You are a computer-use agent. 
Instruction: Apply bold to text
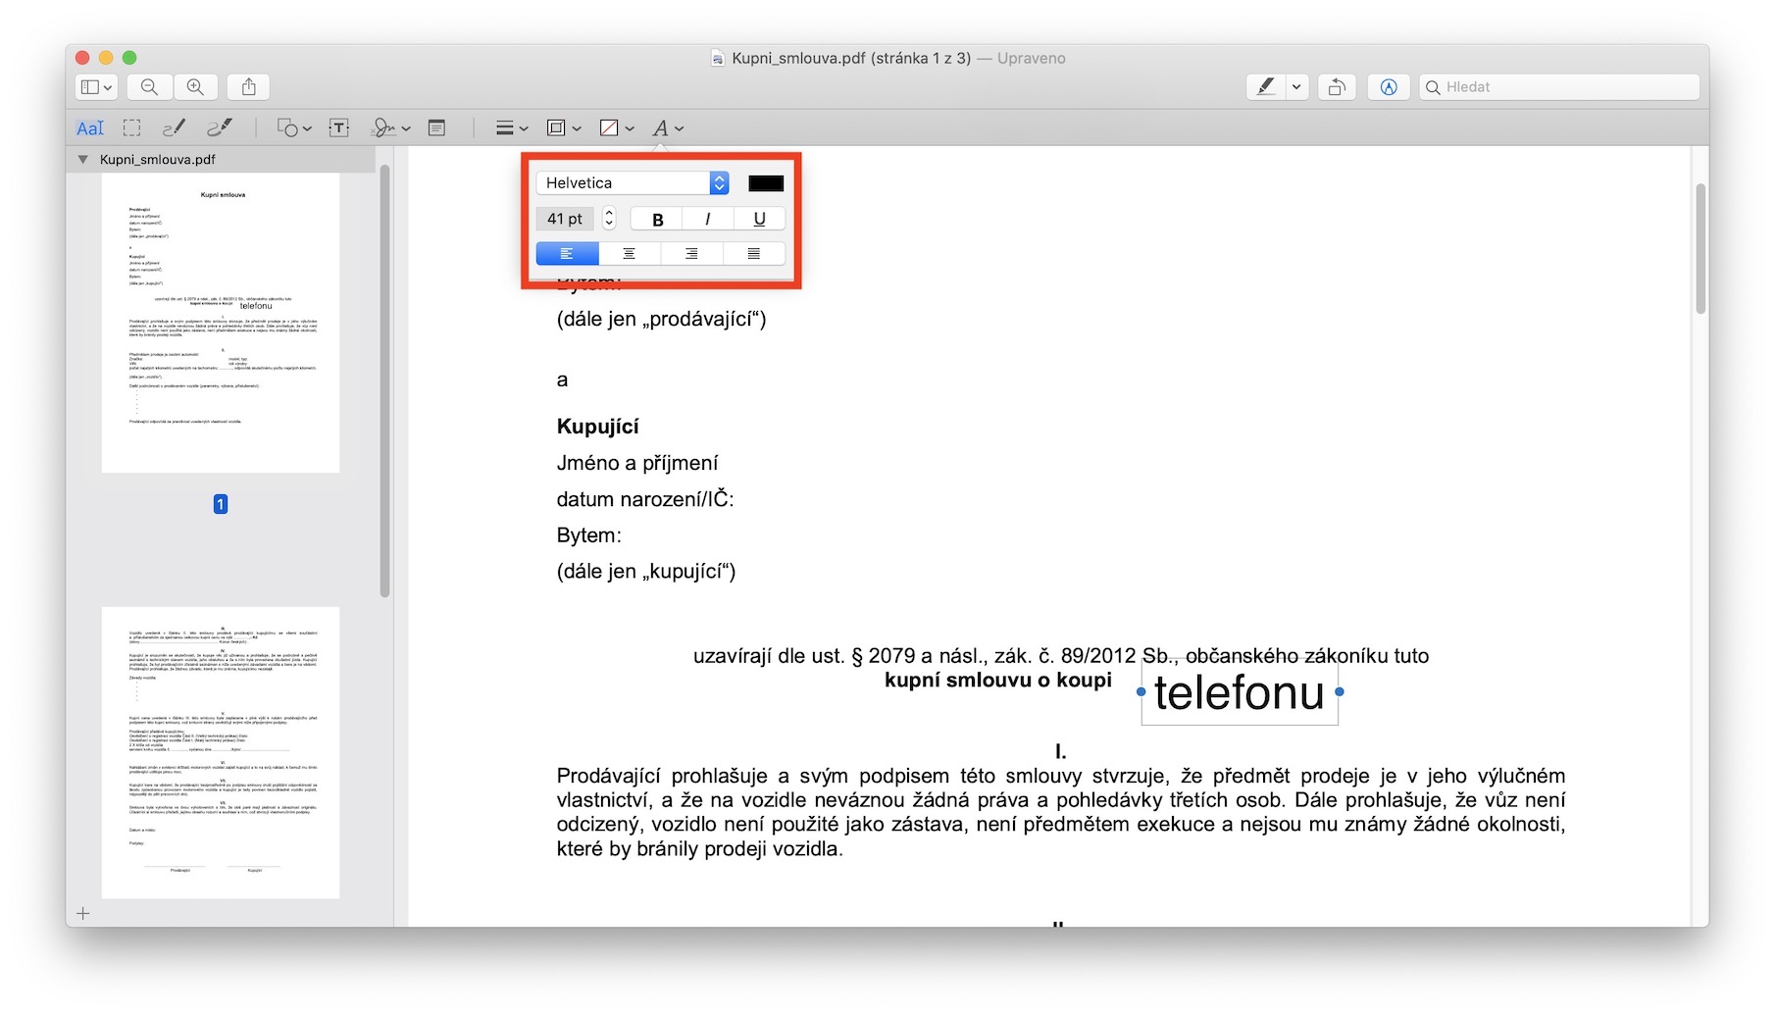(657, 220)
